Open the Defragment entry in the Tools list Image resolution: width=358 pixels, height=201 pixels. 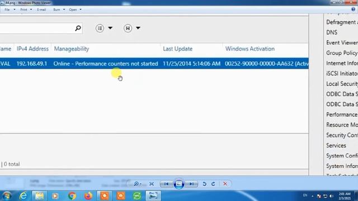tap(342, 22)
